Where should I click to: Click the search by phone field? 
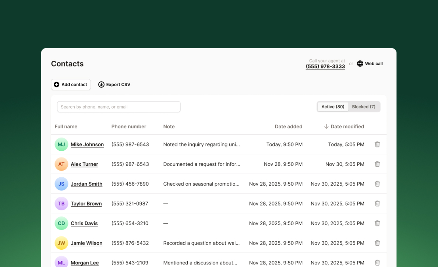pos(119,107)
